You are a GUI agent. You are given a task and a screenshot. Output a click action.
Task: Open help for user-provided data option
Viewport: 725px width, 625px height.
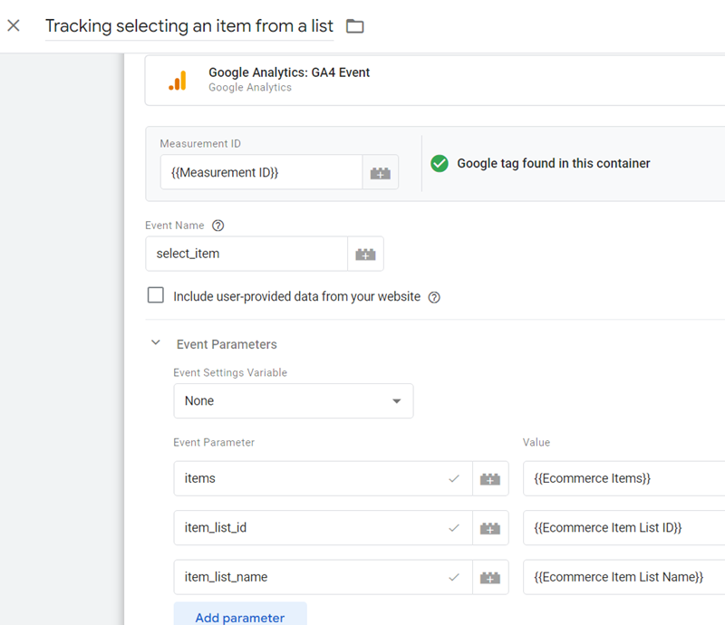point(434,296)
